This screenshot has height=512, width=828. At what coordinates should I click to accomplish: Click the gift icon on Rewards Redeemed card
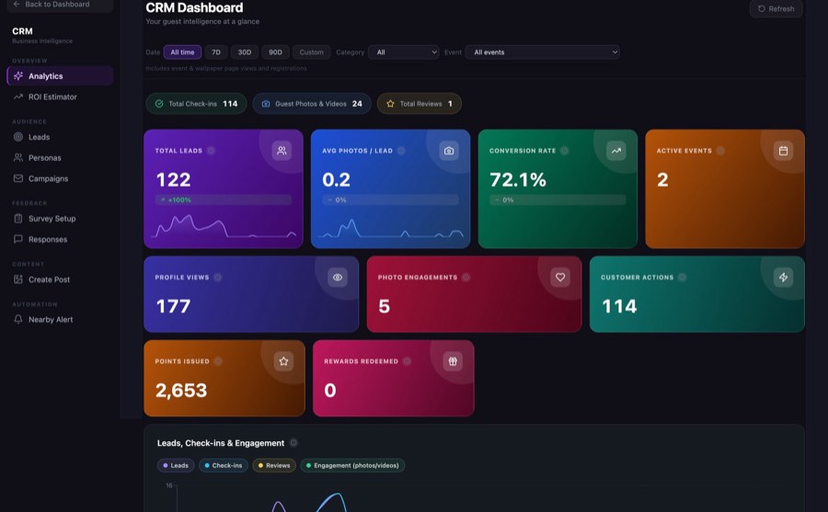tap(453, 361)
